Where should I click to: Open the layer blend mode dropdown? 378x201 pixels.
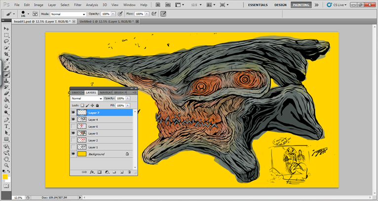click(86, 99)
